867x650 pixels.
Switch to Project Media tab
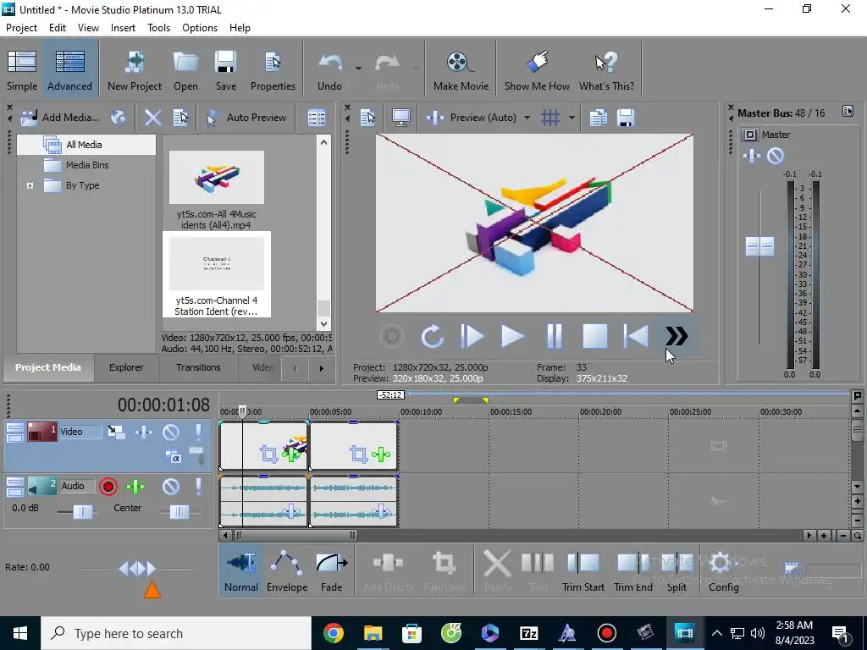pyautogui.click(x=47, y=367)
